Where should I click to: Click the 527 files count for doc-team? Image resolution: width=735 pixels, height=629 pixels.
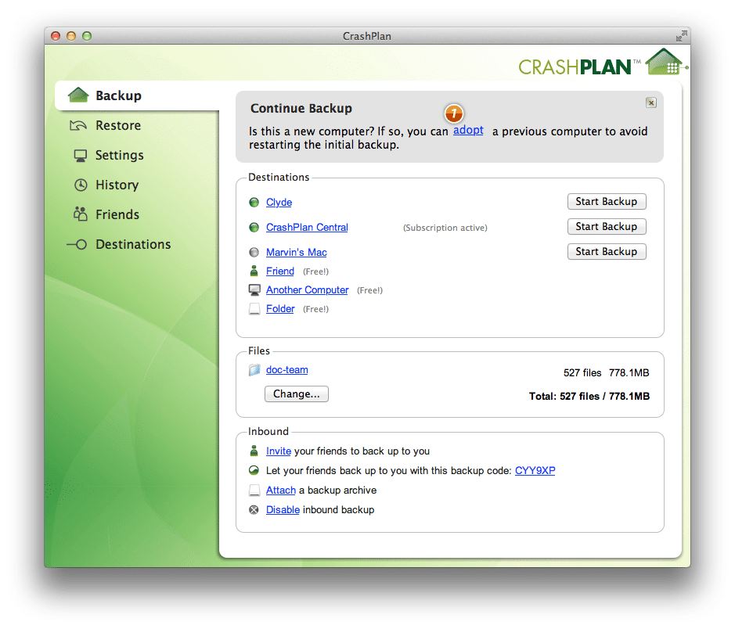click(x=582, y=373)
